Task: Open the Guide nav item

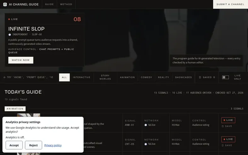Action: coord(49,4)
